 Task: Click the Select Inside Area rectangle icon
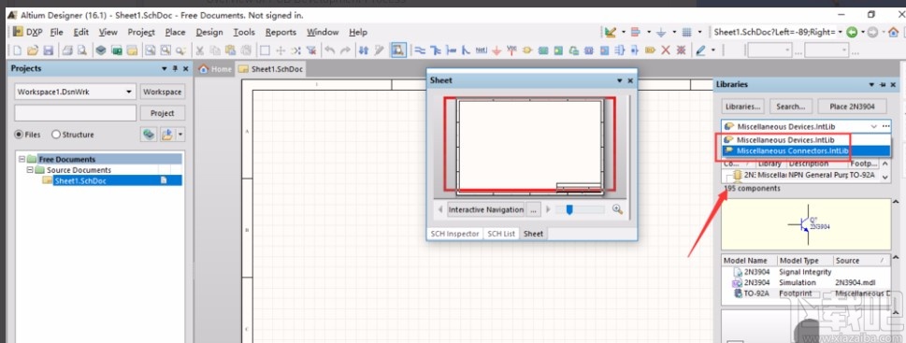pos(265,50)
